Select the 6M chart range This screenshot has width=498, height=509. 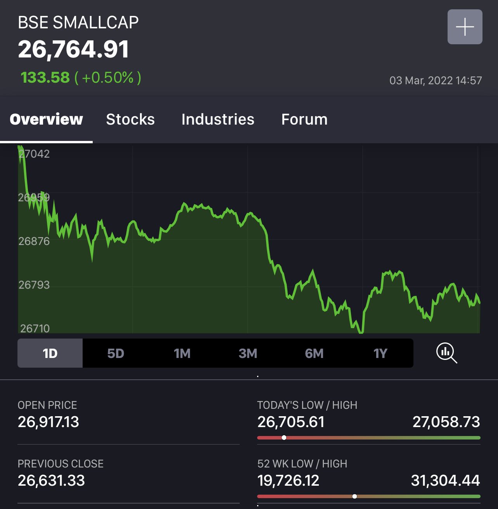point(314,353)
